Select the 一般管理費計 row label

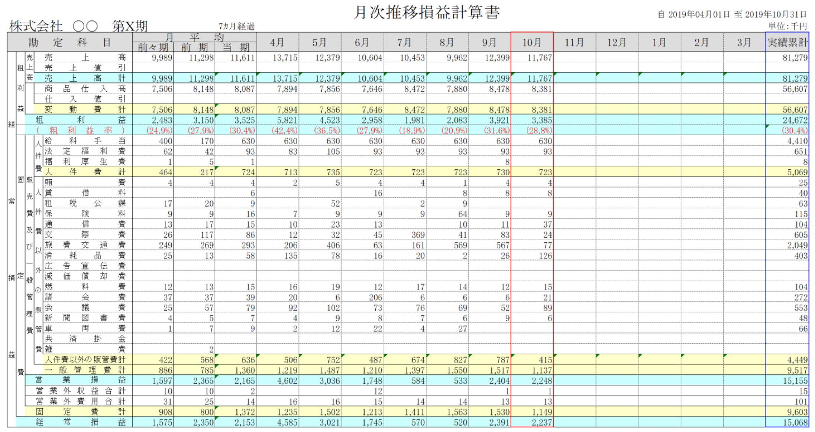click(x=85, y=370)
